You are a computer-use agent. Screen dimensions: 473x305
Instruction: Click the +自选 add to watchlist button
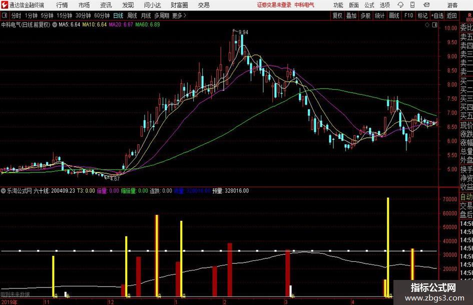pyautogui.click(x=437, y=16)
